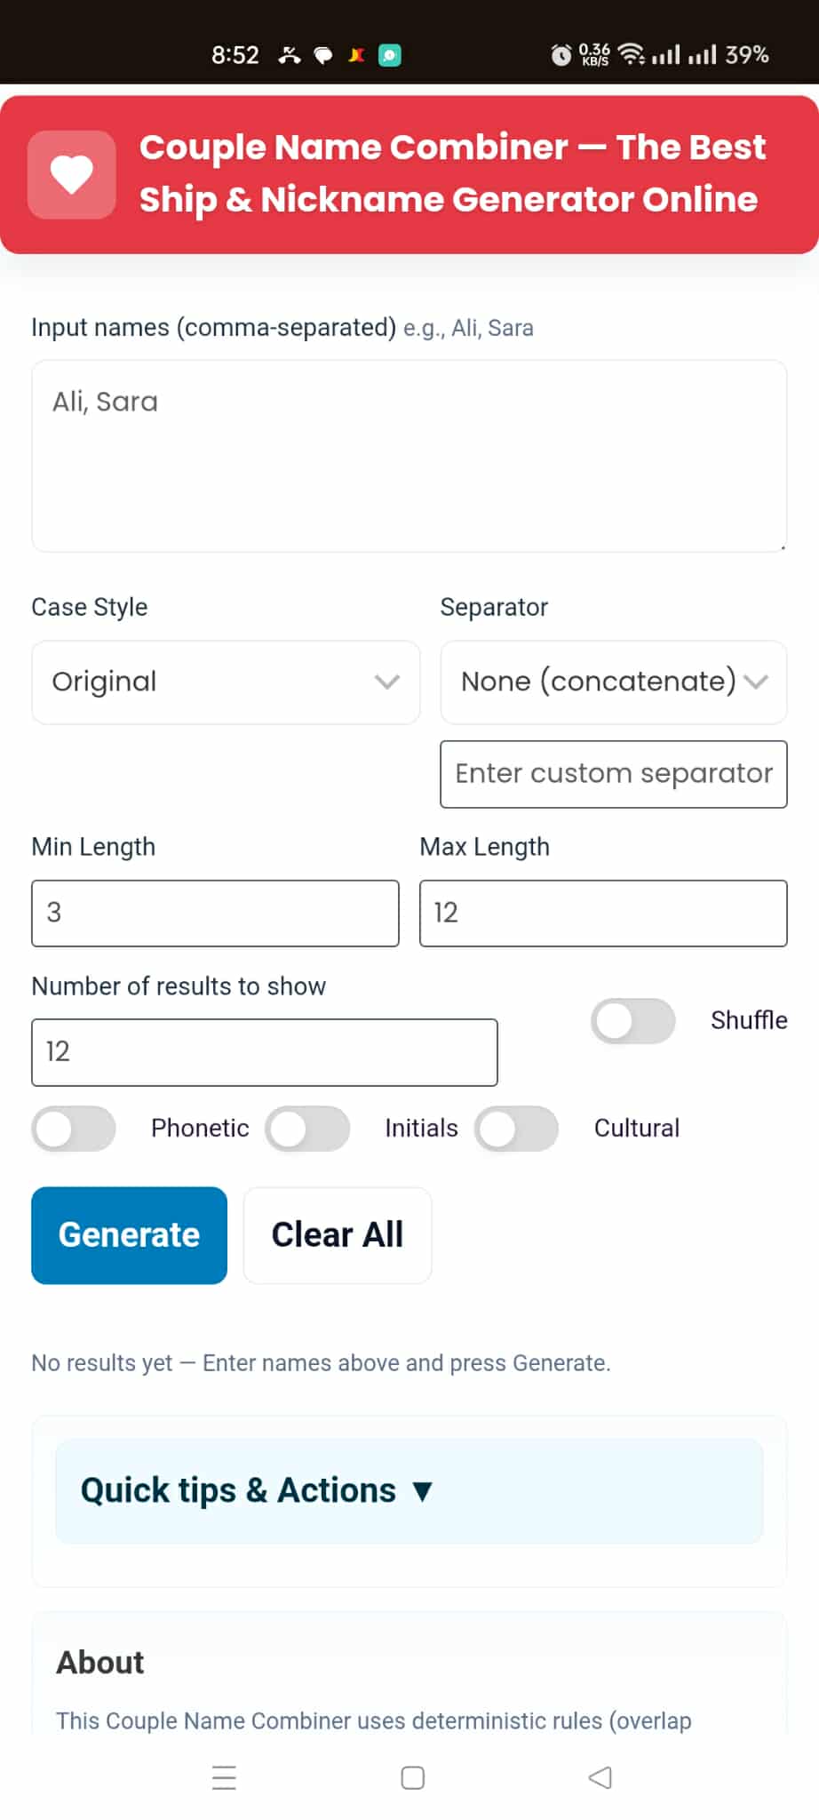Select the Max Length field
This screenshot has height=1820, width=819.
[x=603, y=913]
